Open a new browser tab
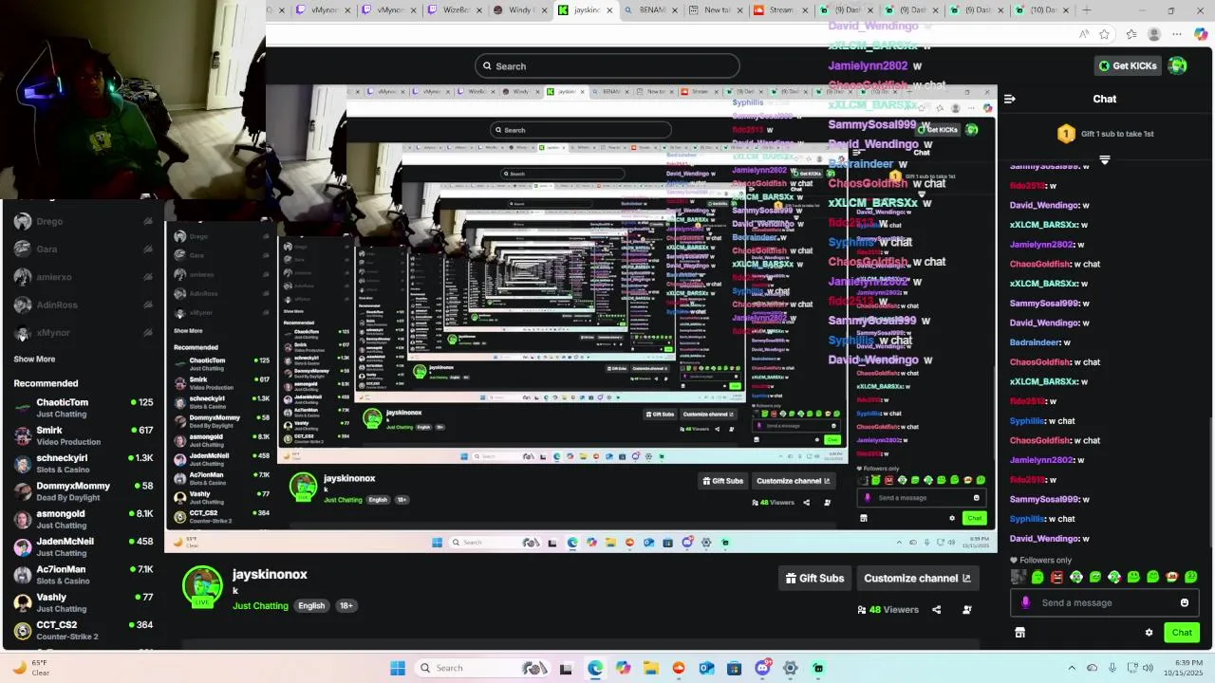The image size is (1215, 683). [x=1087, y=10]
